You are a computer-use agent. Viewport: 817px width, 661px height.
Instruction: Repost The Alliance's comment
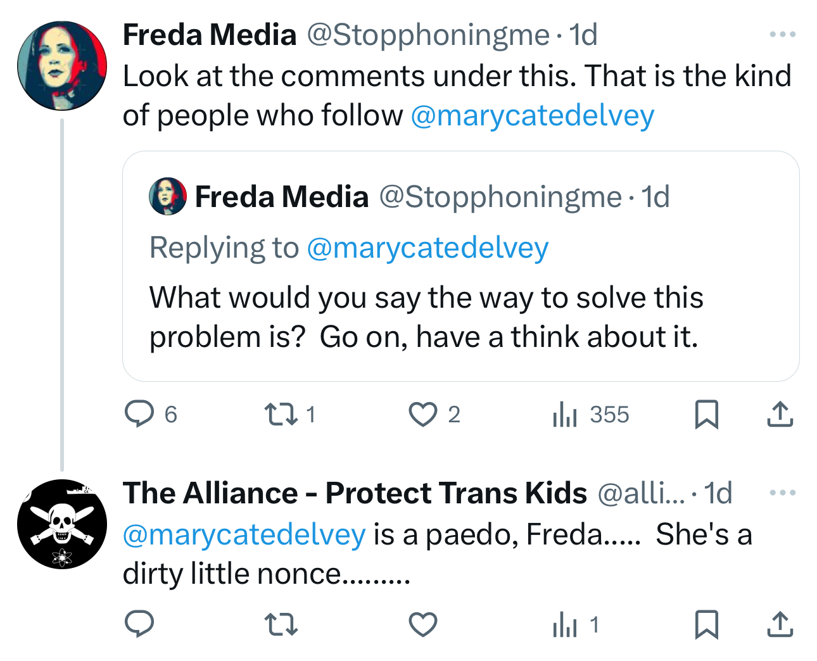(x=281, y=625)
